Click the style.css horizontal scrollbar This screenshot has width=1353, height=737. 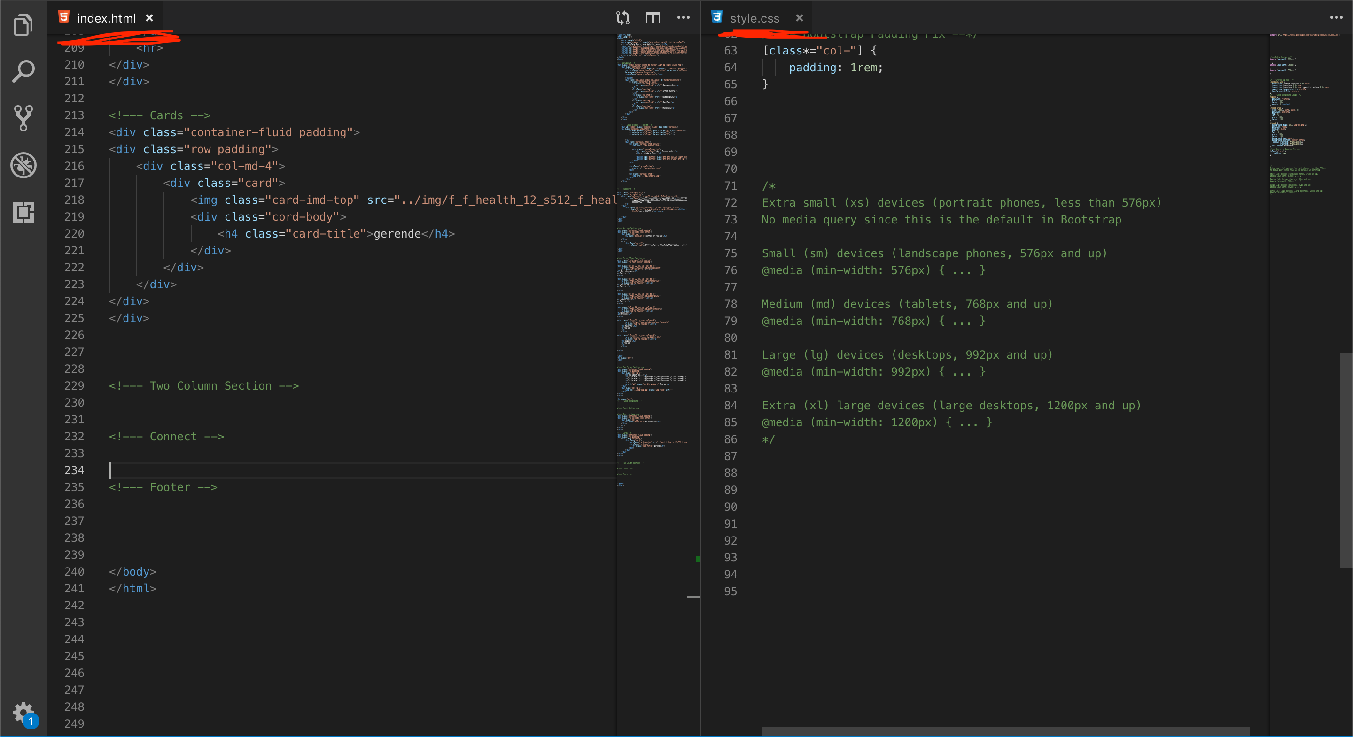[x=1005, y=731]
